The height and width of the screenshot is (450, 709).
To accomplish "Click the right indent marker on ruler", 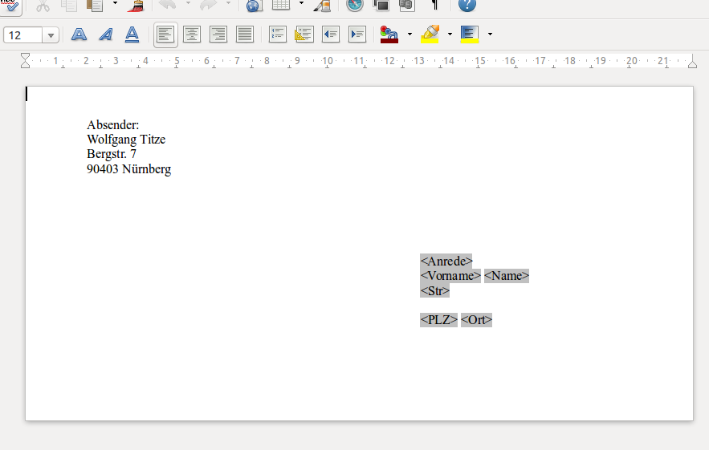I will pos(692,63).
